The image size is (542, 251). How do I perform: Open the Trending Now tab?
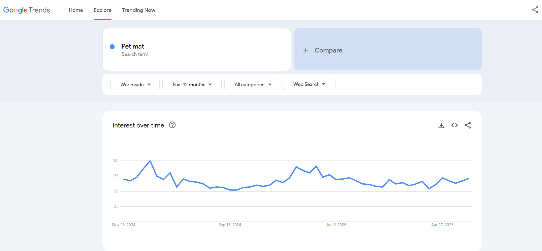point(139,10)
